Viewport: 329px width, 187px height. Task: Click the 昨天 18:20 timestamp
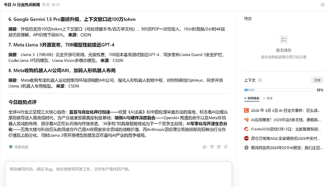[x=51, y=5]
